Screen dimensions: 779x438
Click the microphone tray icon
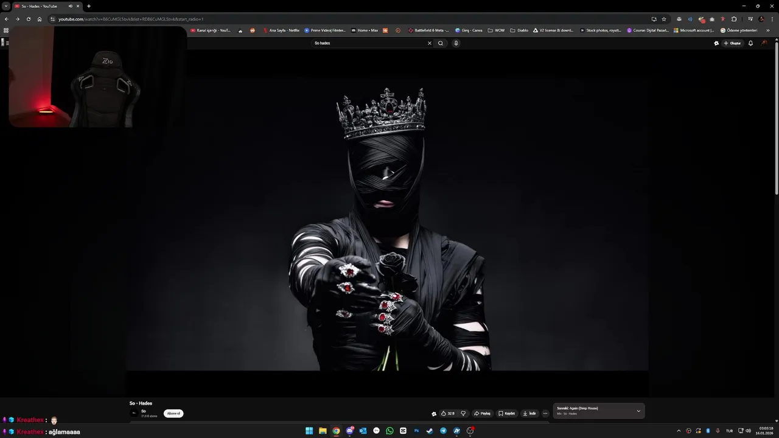(718, 431)
